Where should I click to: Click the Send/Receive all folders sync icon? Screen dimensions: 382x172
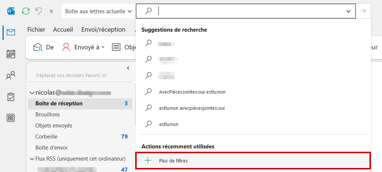click(x=26, y=11)
